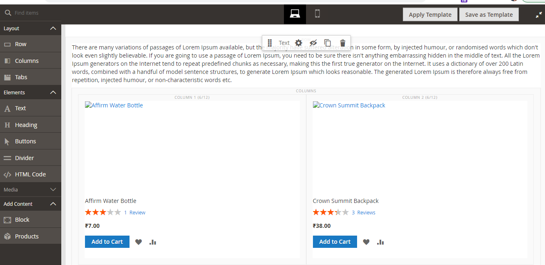Switch to desktop viewport icon

(295, 14)
